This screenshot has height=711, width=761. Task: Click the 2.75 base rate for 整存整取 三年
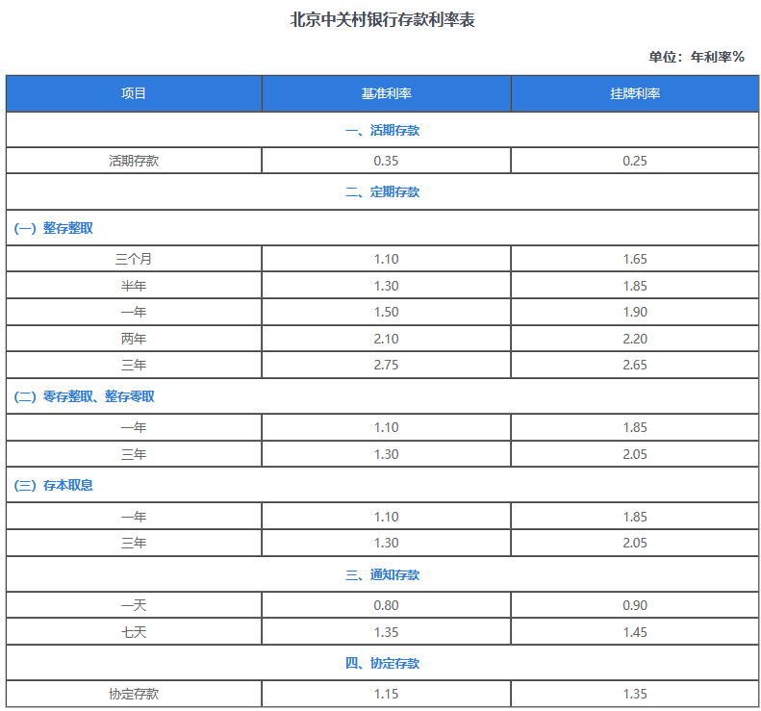coord(387,365)
